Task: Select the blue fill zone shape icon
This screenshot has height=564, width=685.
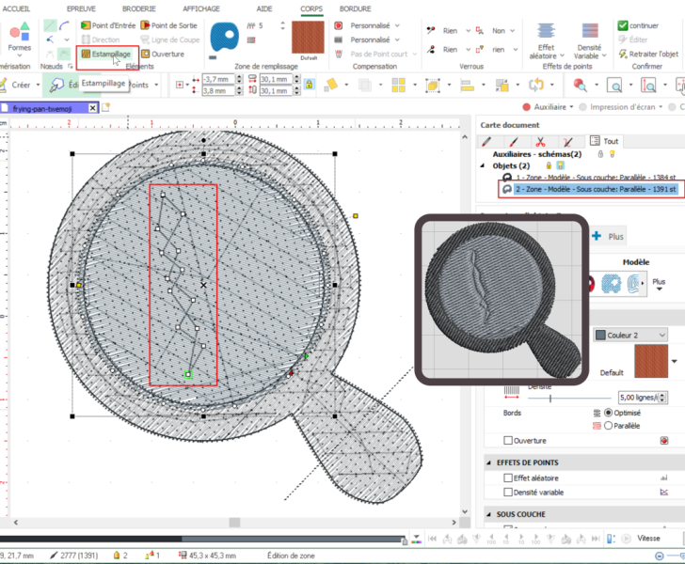Action: point(225,37)
